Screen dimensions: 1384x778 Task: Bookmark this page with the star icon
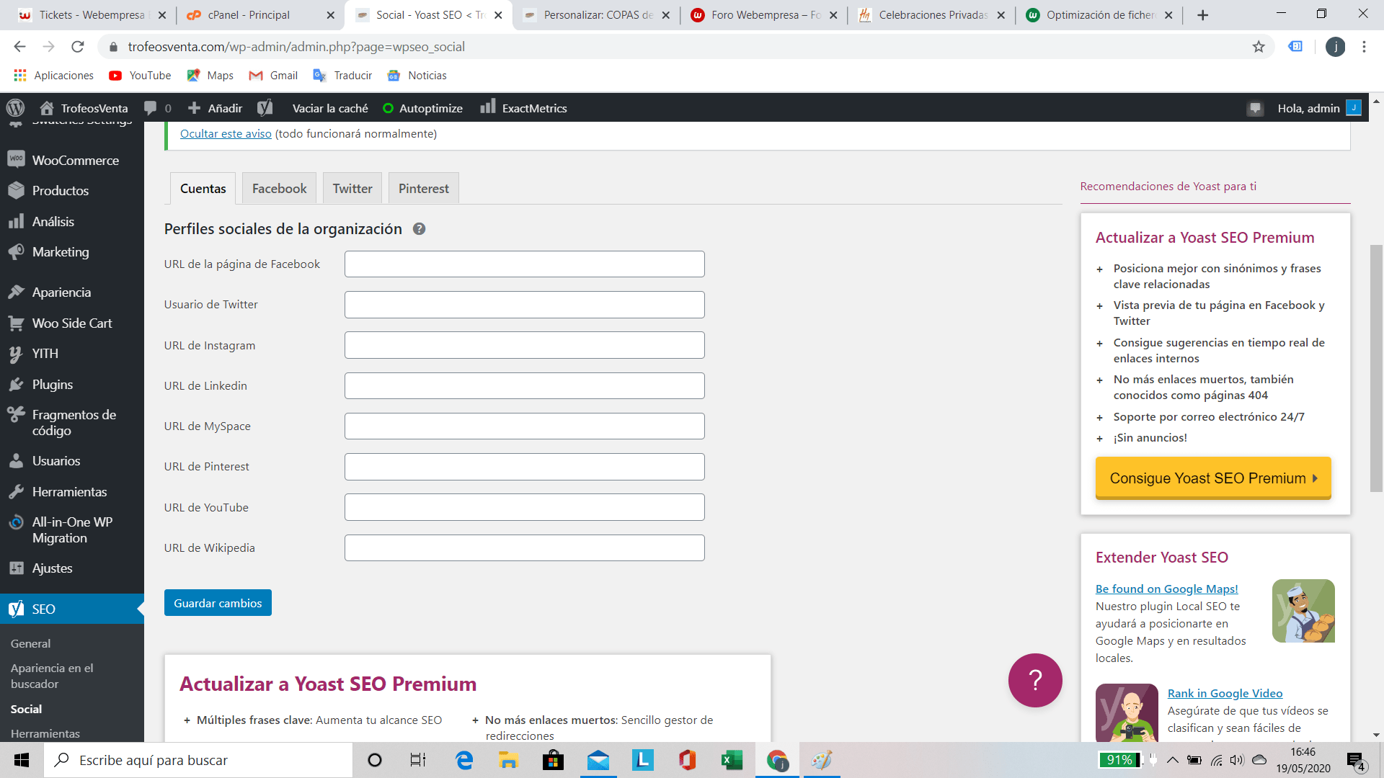[1259, 47]
